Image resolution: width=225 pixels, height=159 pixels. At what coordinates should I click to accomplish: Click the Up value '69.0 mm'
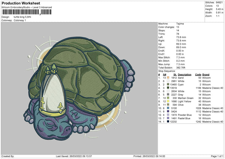click(181, 44)
